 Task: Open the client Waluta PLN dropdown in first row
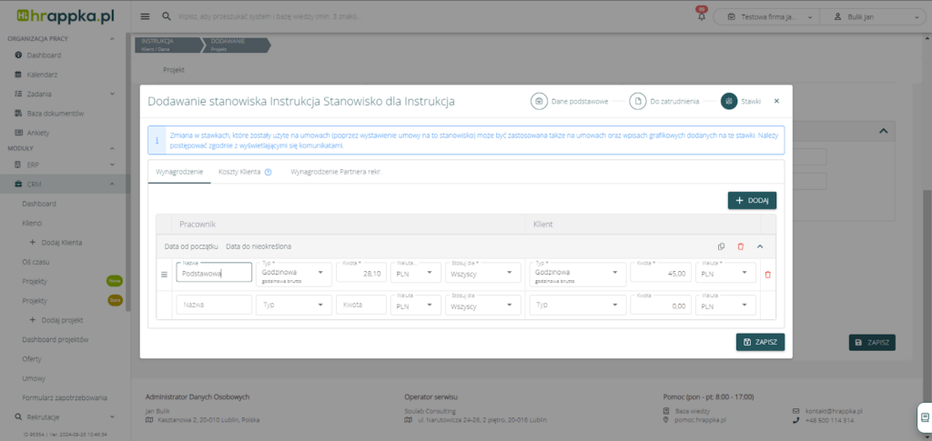click(725, 273)
